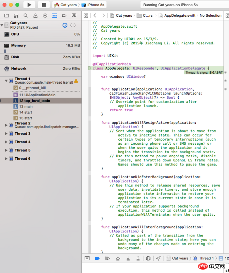
Task: Continue program execution in debug bar
Action: coord(107,258)
